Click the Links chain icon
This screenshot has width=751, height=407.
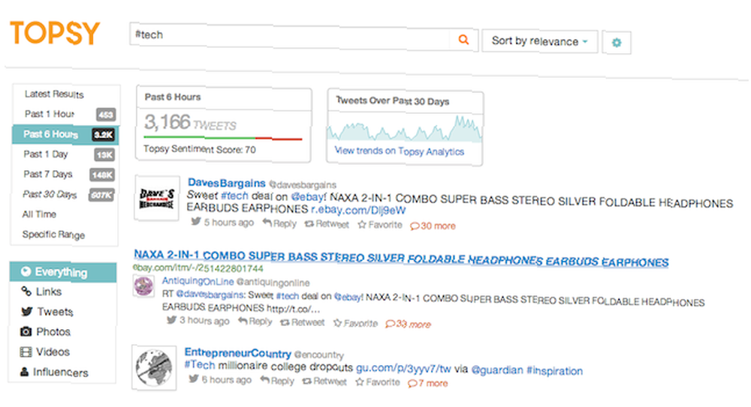26,291
